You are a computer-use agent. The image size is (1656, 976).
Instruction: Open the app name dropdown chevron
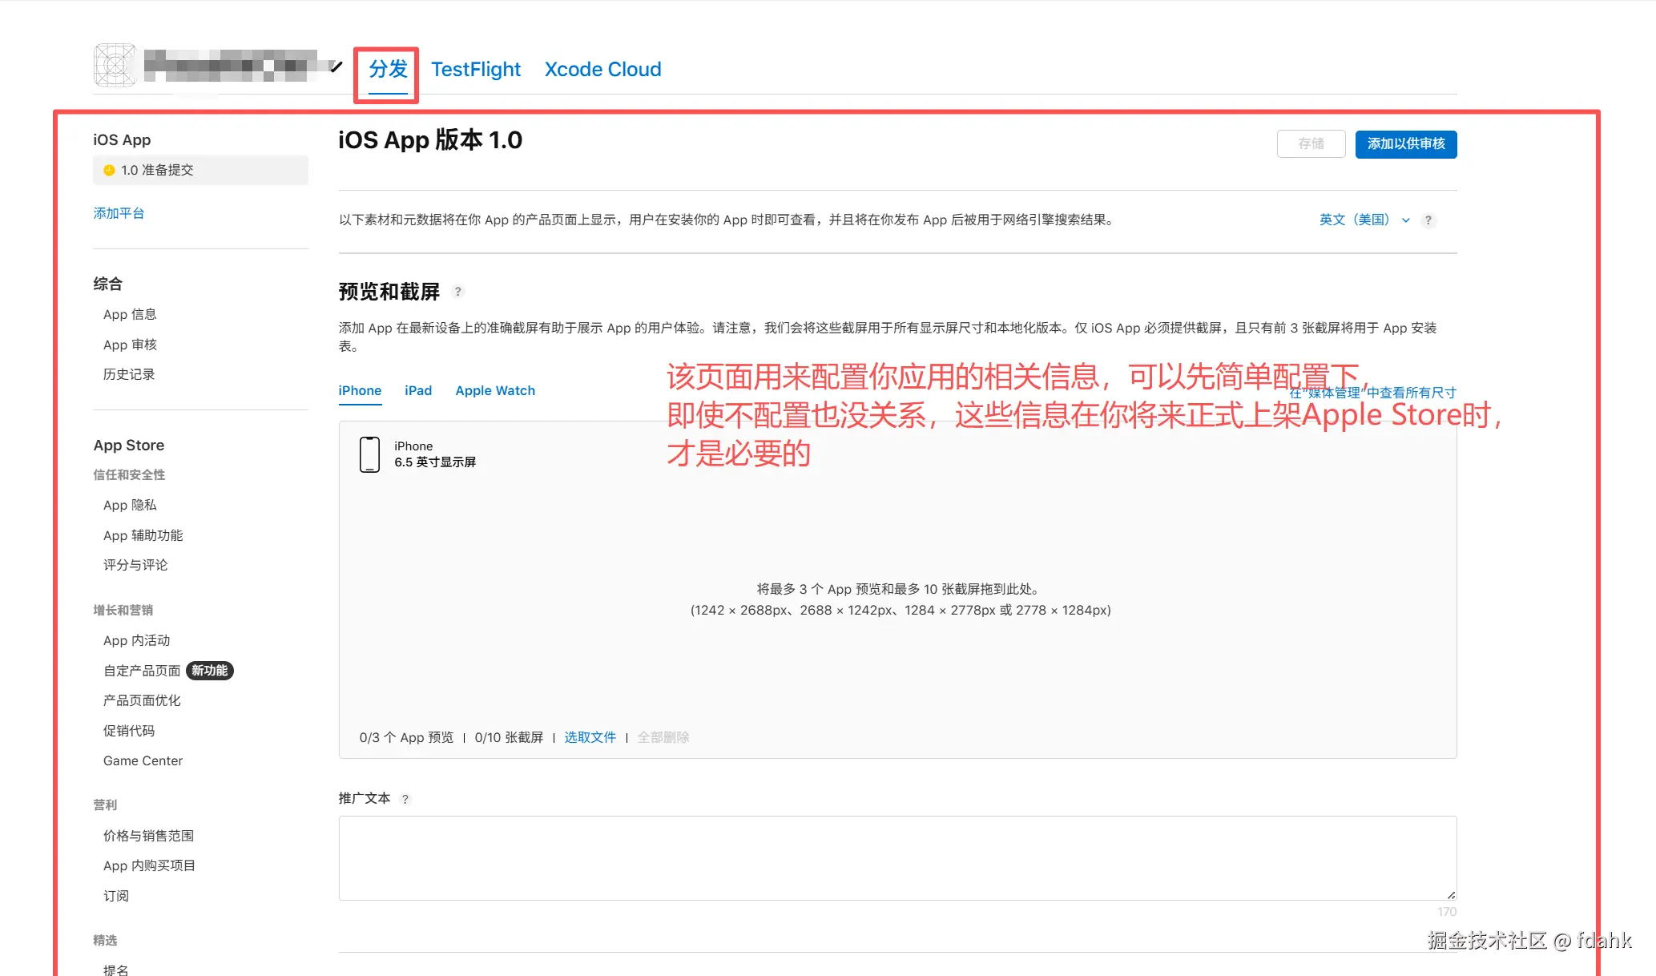pos(336,67)
